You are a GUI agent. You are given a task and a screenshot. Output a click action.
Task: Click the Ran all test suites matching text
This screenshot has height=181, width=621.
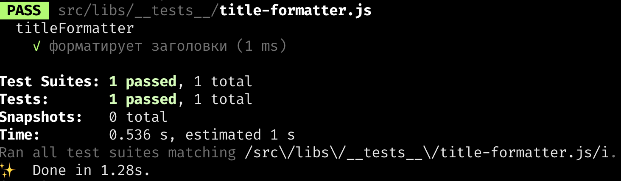tap(118, 153)
